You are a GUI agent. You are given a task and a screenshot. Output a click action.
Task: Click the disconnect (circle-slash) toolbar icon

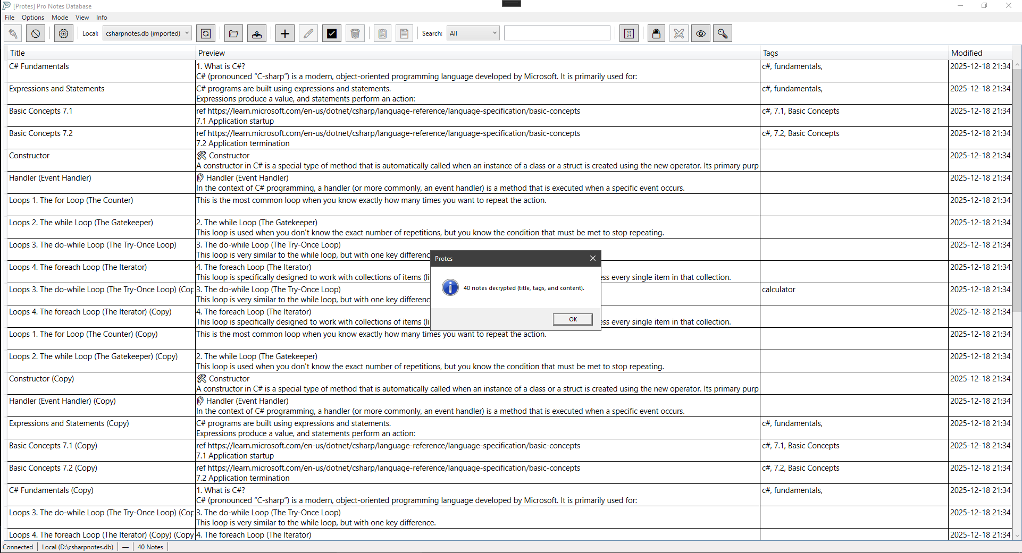point(36,33)
